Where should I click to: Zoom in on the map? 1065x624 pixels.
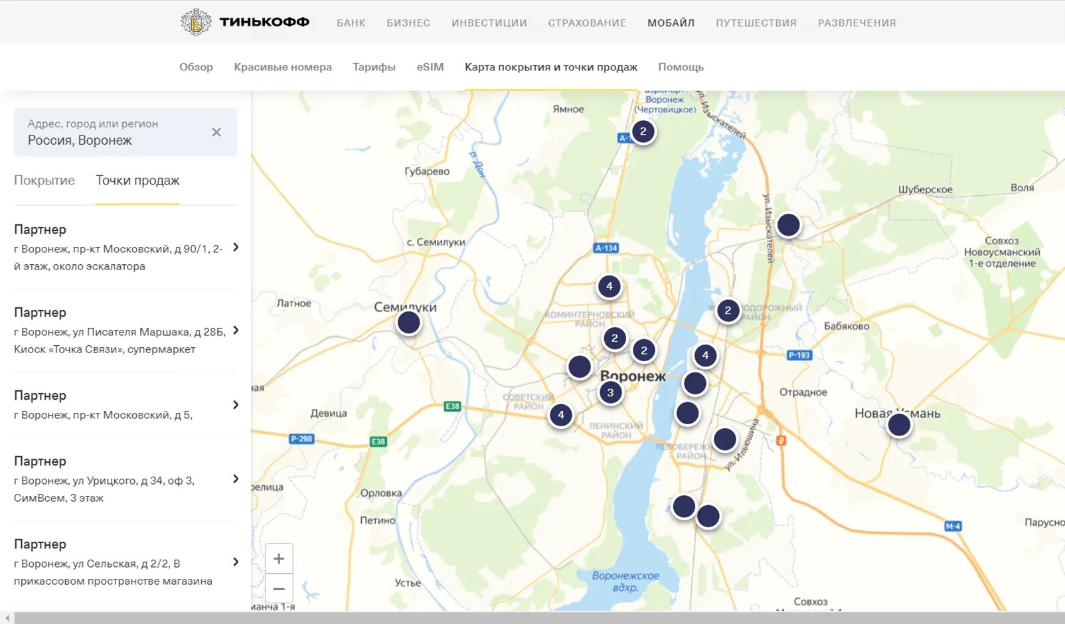pos(279,559)
